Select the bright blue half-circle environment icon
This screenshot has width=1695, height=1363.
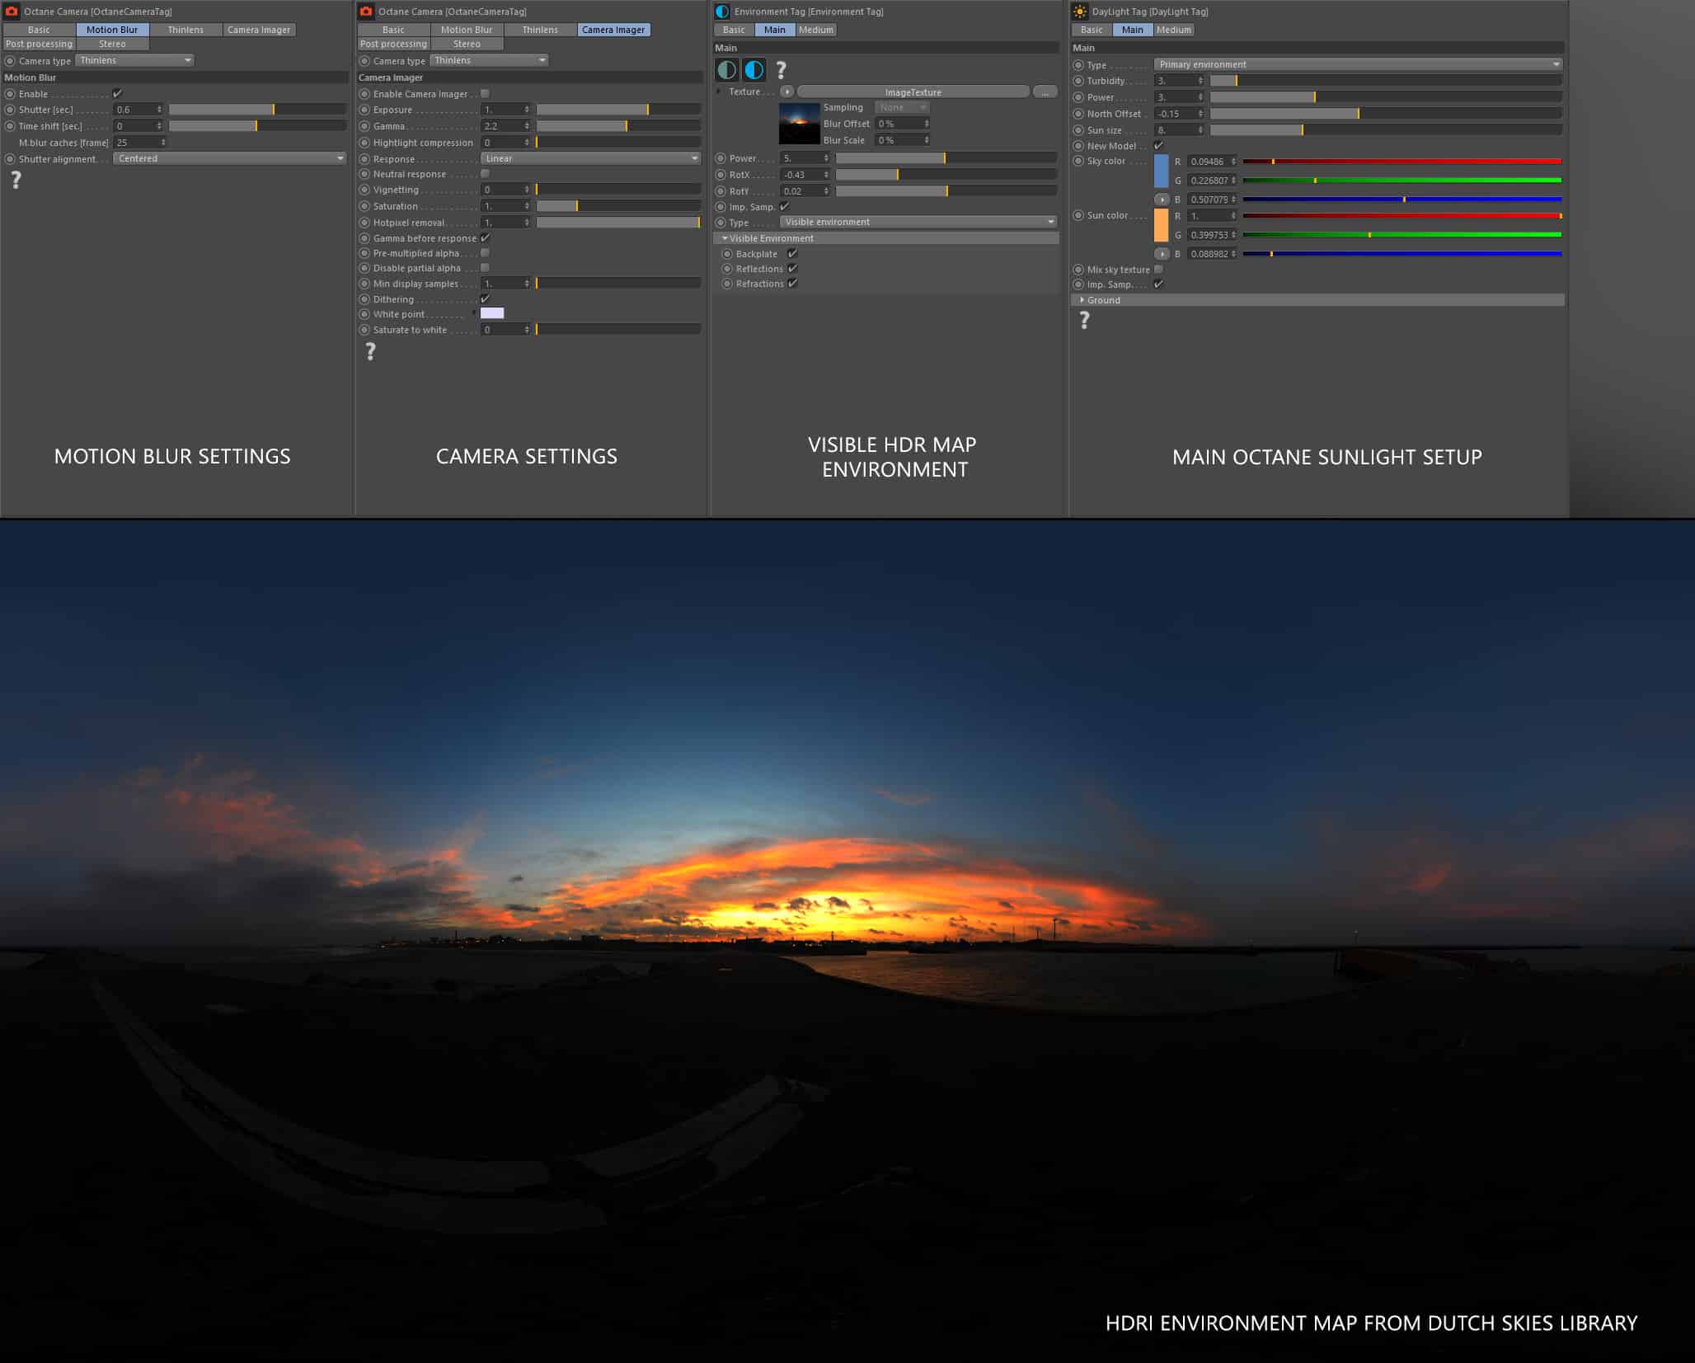754,70
